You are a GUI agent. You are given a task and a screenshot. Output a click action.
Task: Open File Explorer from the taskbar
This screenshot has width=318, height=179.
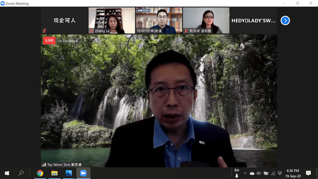coord(54,173)
